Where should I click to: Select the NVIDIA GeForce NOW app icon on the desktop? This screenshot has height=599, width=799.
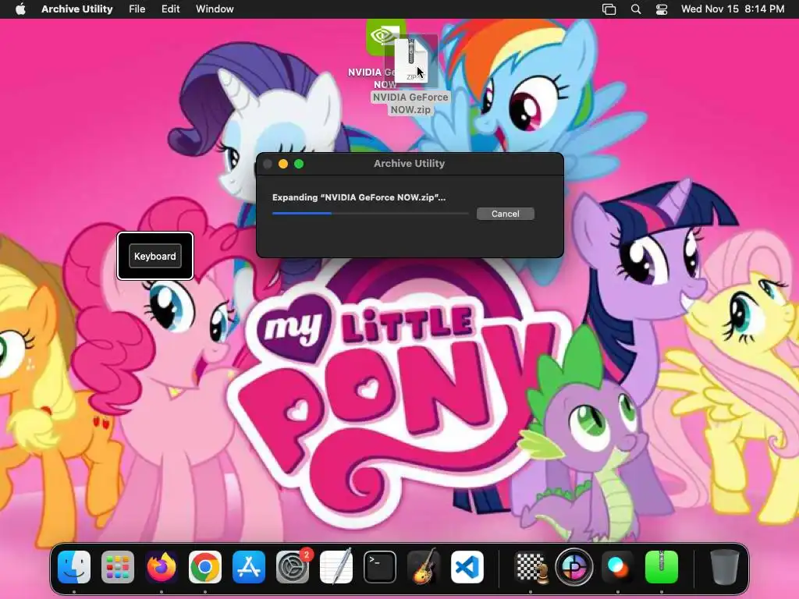(x=380, y=37)
